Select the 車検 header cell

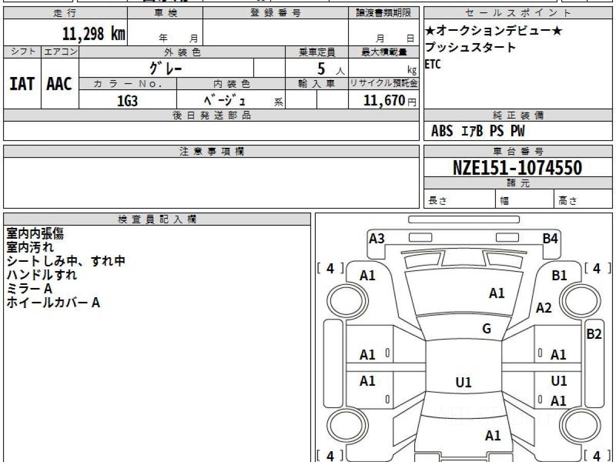tap(165, 13)
